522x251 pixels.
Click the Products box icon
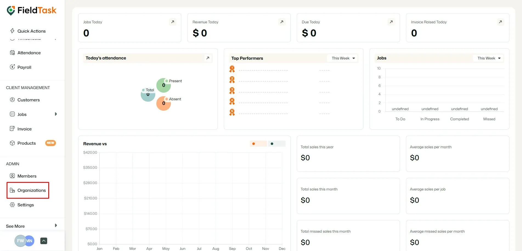click(x=12, y=143)
